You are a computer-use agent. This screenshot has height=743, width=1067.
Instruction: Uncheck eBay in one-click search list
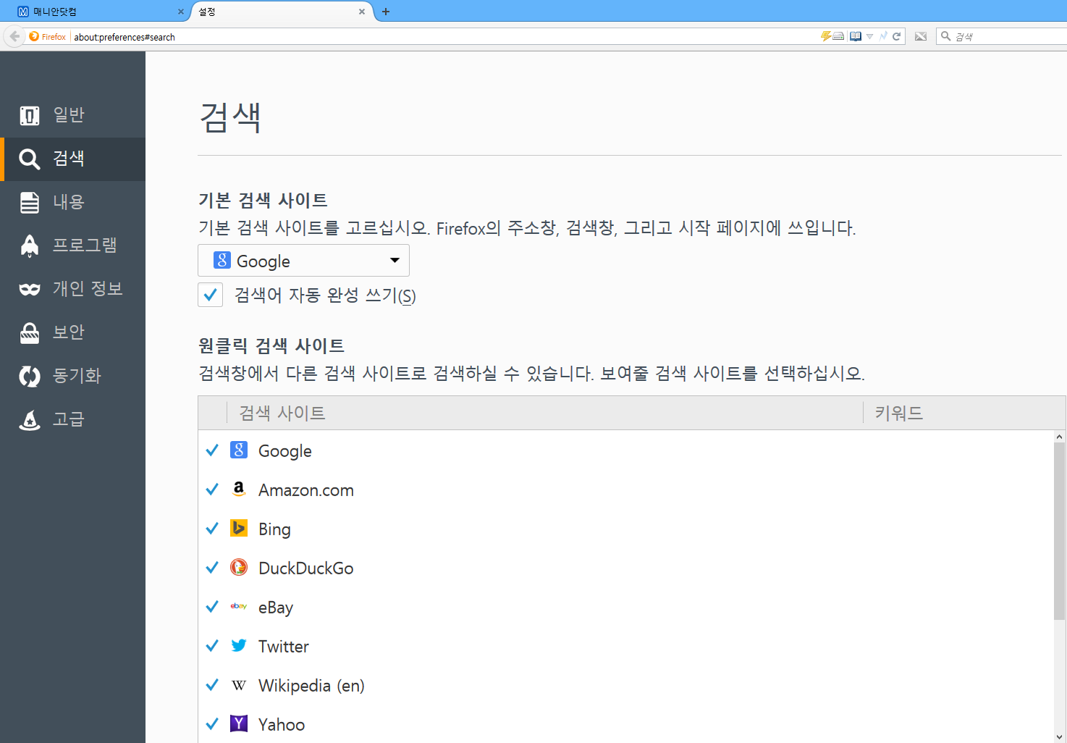coord(212,607)
